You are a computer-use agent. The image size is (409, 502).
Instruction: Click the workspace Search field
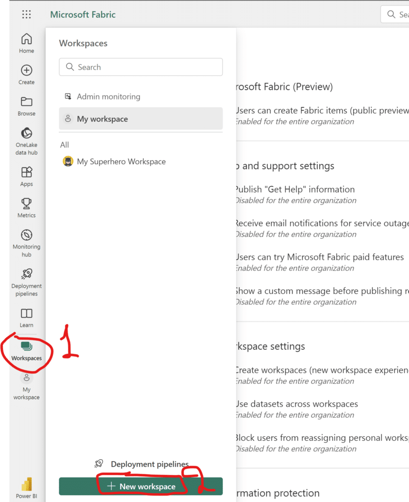tap(141, 67)
